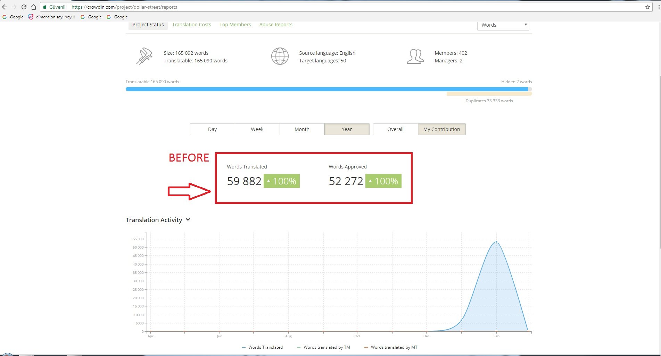Viewport: 661px width, 356px height.
Task: Toggle Words translated by TM legend
Action: 323,347
